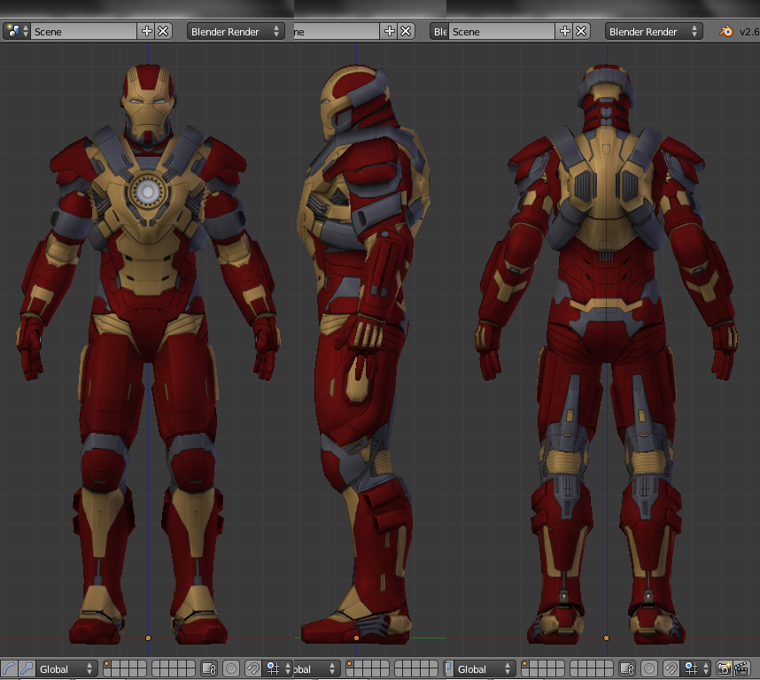Toggle lock camera to layers in back view
The height and width of the screenshot is (680, 760).
coord(627,668)
